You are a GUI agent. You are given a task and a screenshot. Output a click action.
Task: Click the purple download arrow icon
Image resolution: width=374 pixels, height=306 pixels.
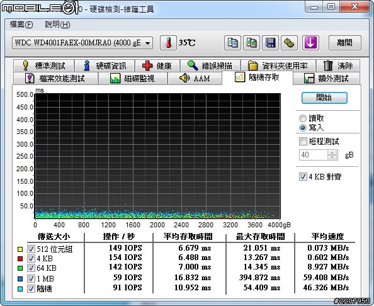click(x=310, y=43)
